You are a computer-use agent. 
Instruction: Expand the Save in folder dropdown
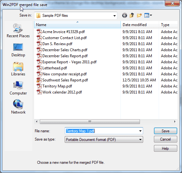[x=114, y=16]
